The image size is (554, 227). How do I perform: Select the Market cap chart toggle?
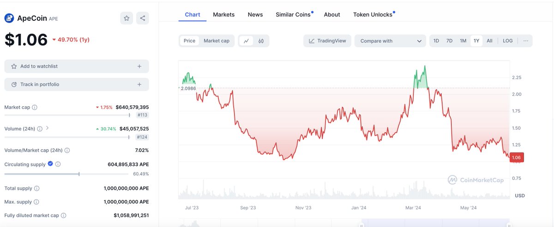point(217,41)
